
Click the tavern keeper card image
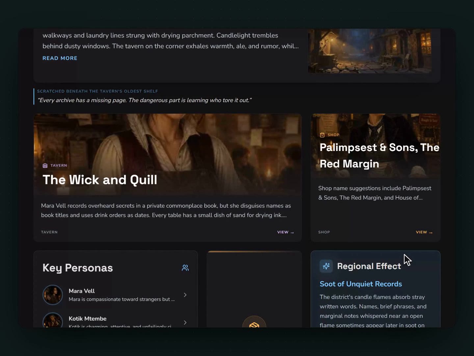click(168, 155)
